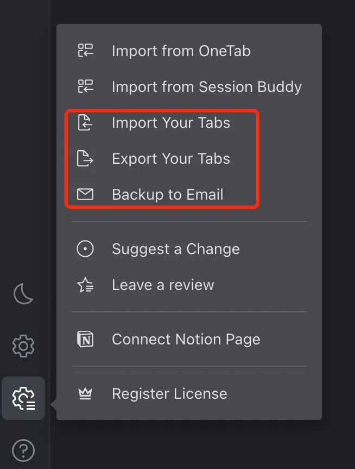Click the import document icon beside Import Your Tabs
The width and height of the screenshot is (355, 469).
point(85,123)
